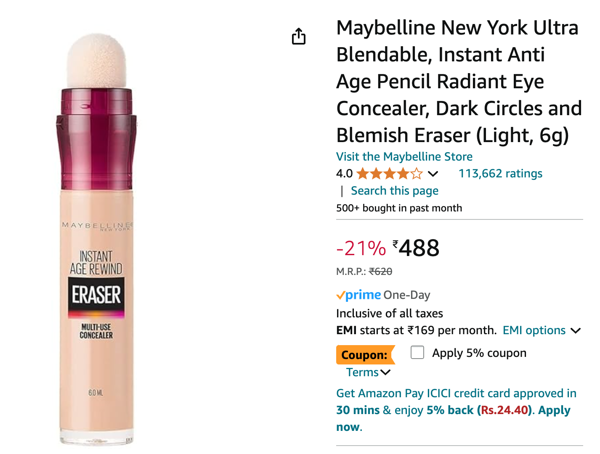Expand the star rating breakdown dropdown
The height and width of the screenshot is (454, 600).
pos(433,173)
